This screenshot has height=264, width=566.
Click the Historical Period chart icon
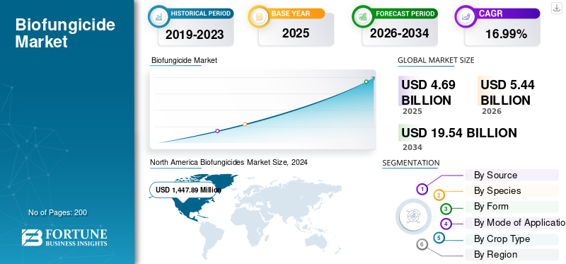click(x=158, y=16)
